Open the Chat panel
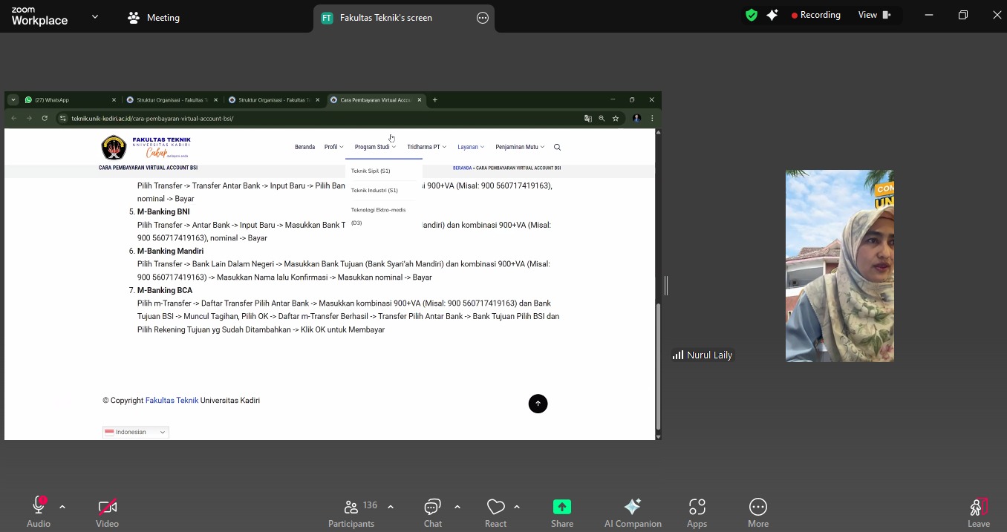The image size is (1007, 532). [432, 513]
